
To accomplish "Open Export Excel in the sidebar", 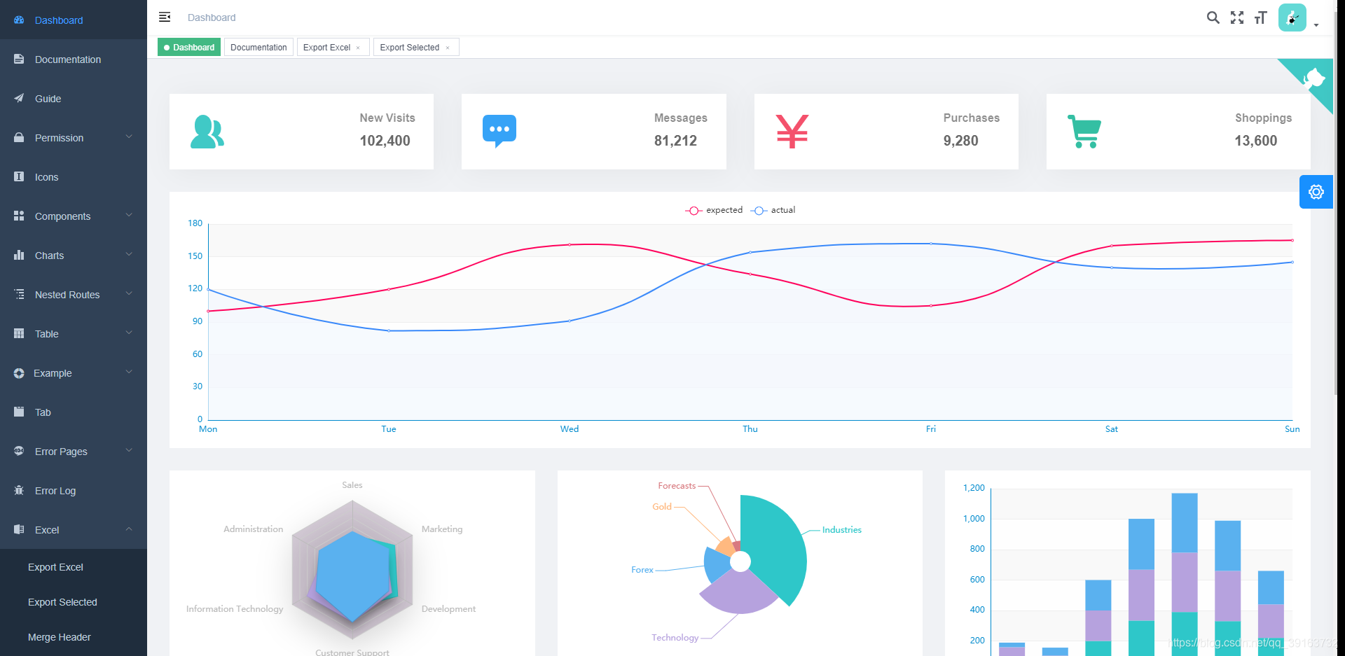I will [x=74, y=567].
